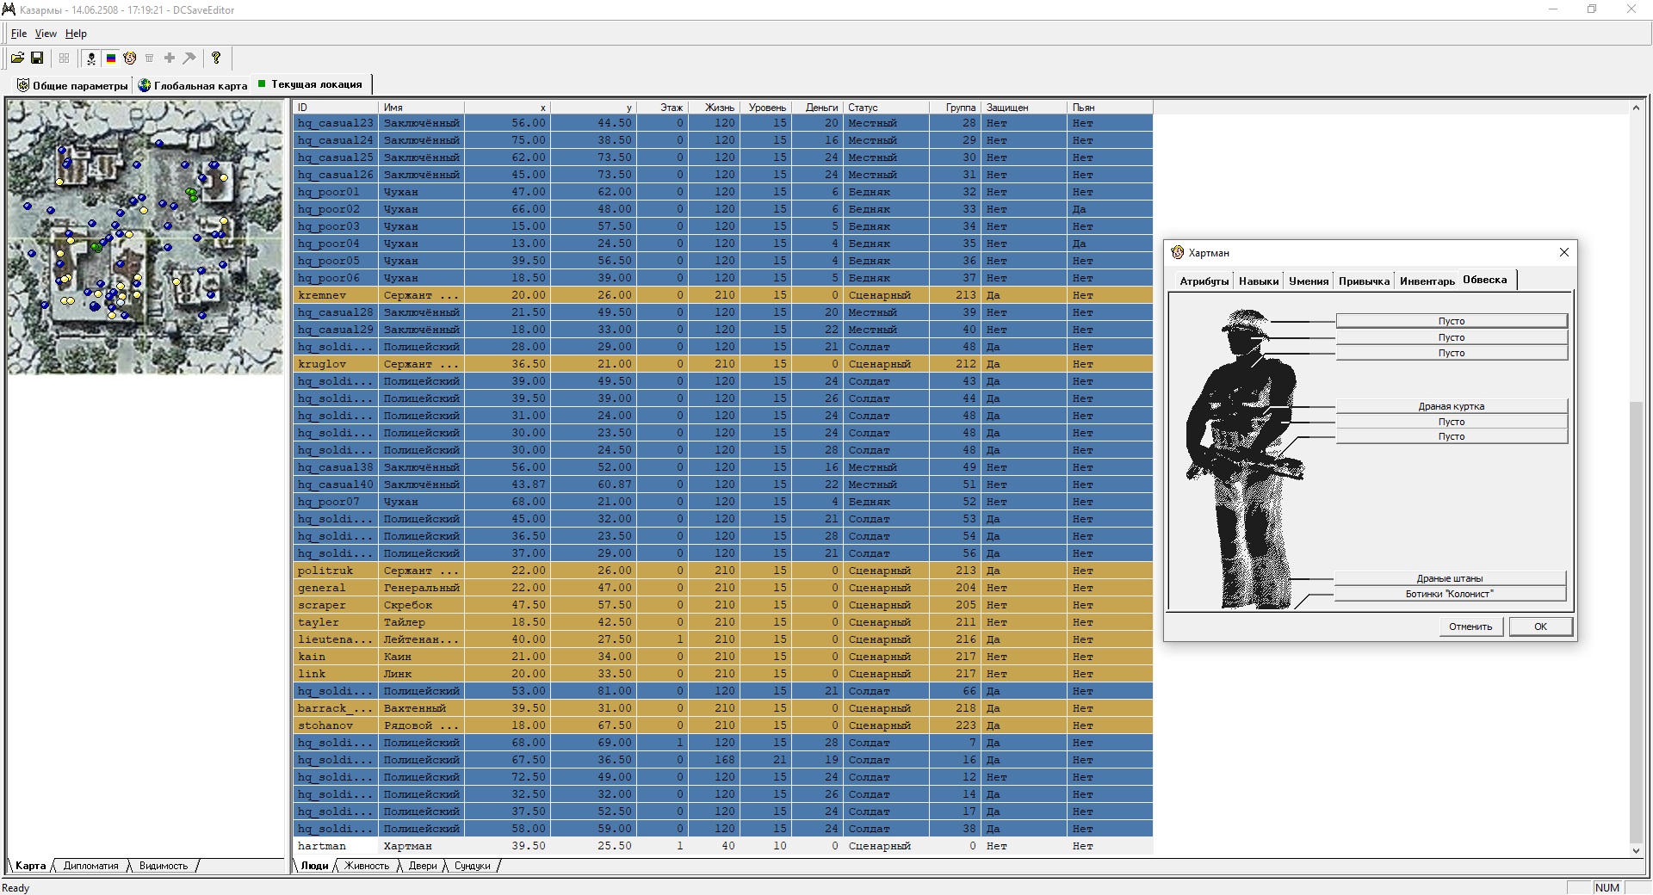Click the Драные штаны equipment slot

[x=1450, y=578]
